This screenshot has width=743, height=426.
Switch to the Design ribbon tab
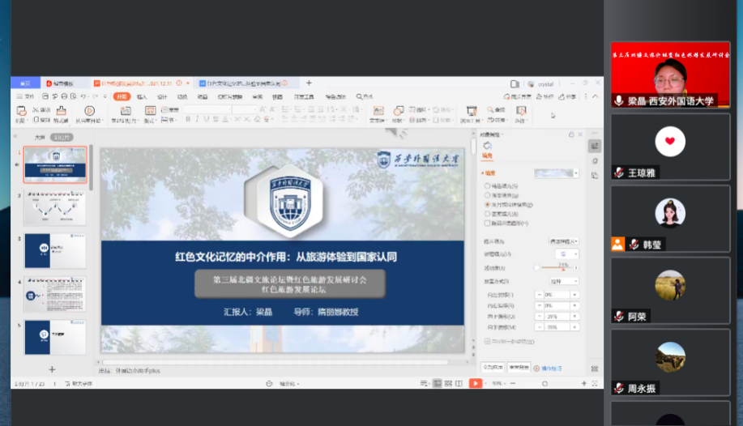[162, 96]
